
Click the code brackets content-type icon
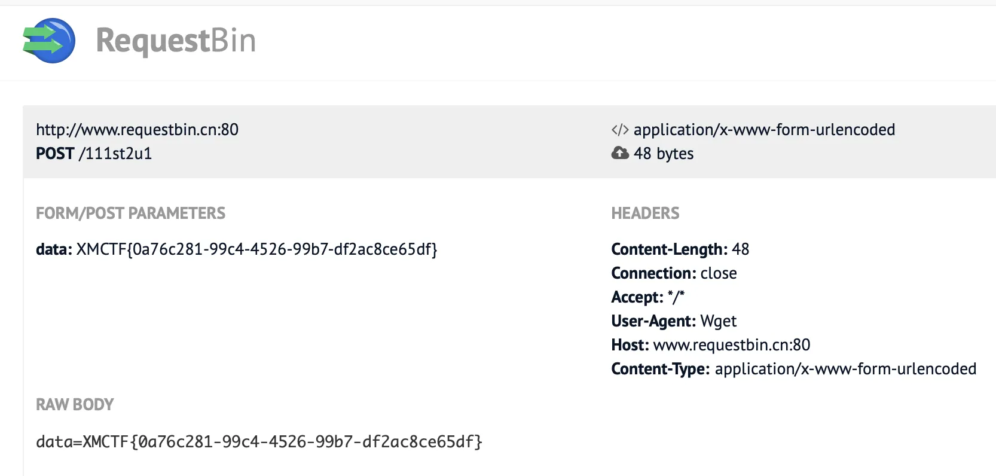tap(620, 130)
